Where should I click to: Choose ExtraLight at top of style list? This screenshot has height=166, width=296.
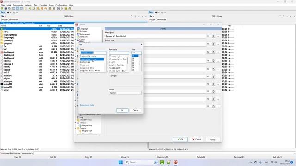pos(115,56)
